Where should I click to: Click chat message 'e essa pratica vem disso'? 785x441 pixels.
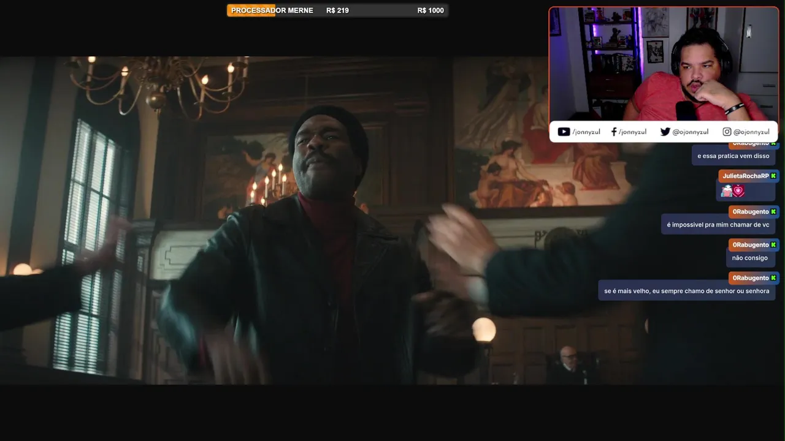(733, 156)
